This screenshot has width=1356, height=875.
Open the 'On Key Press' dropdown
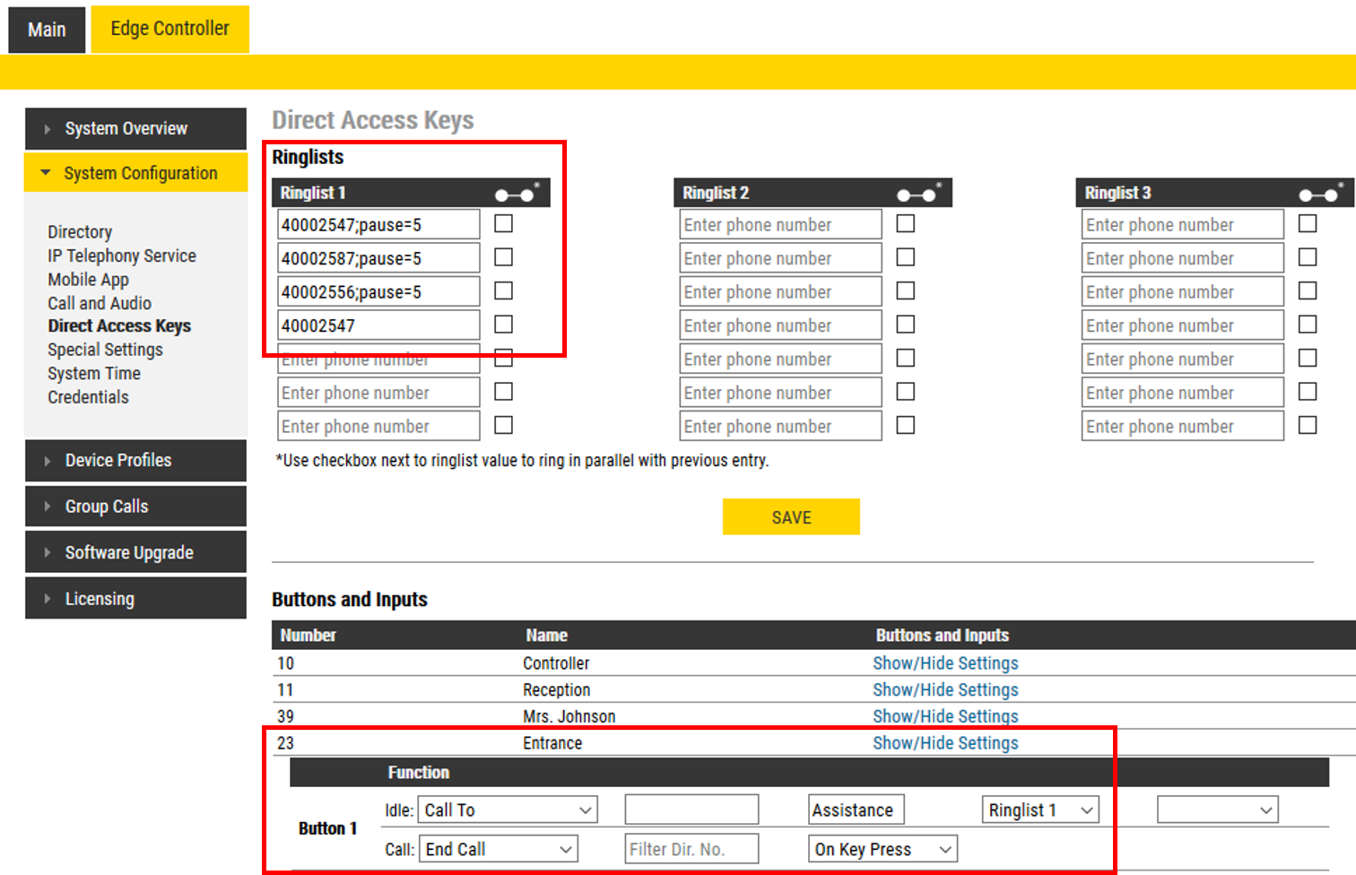tap(882, 849)
